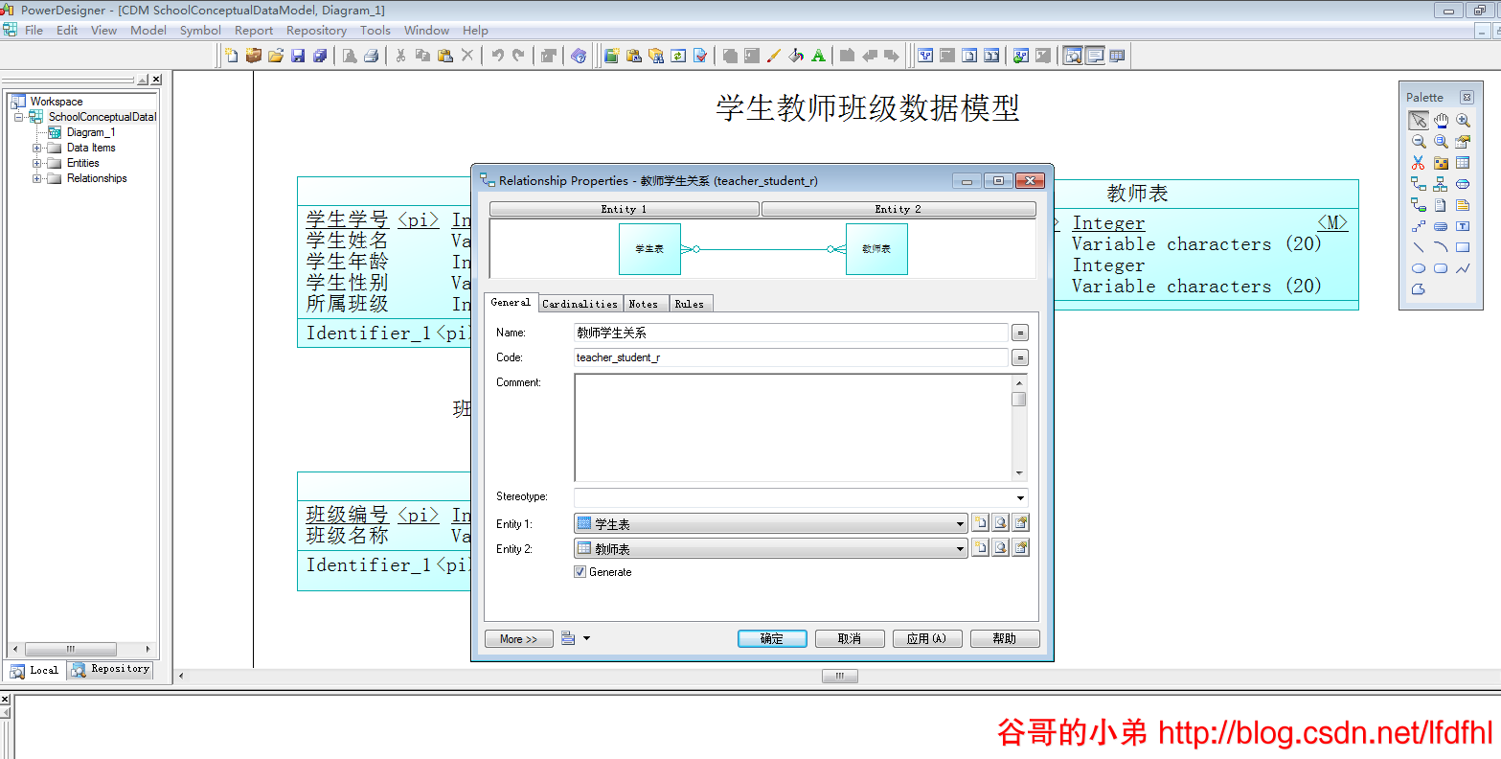
Task: Open properties of Entity 1 学生表
Action: pos(1021,523)
